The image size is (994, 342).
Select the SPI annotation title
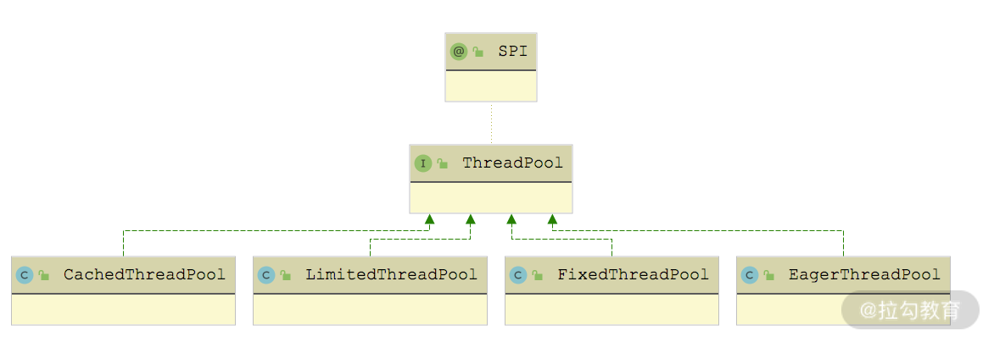coord(512,52)
